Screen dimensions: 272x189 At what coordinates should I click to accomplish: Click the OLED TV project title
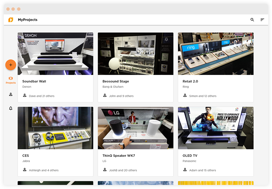(190, 156)
